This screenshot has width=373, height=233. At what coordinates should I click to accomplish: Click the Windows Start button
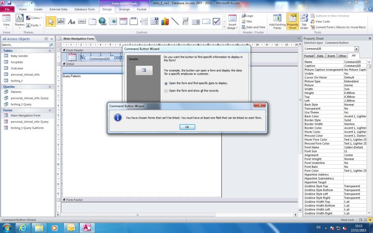(7, 228)
